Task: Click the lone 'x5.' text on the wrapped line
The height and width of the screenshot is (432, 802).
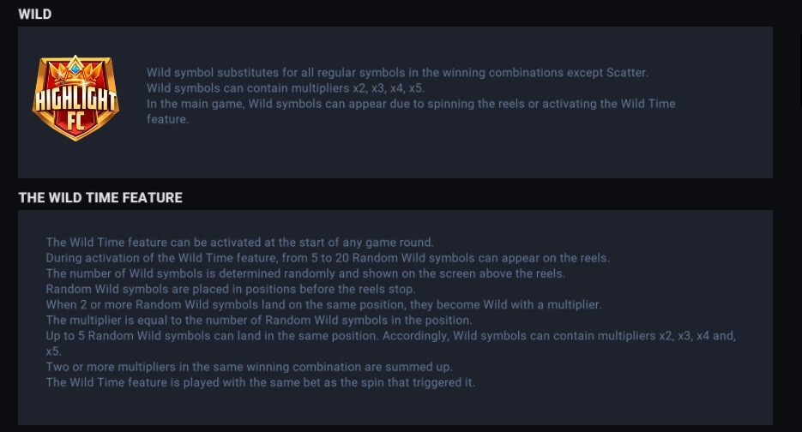Action: click(53, 351)
